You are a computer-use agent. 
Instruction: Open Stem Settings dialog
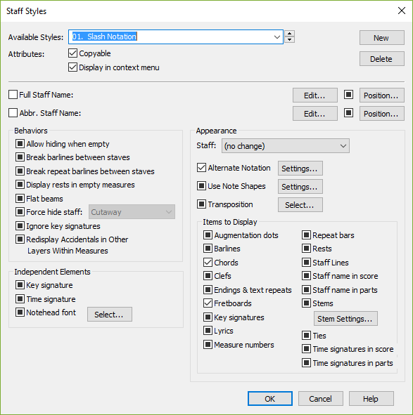(345, 319)
